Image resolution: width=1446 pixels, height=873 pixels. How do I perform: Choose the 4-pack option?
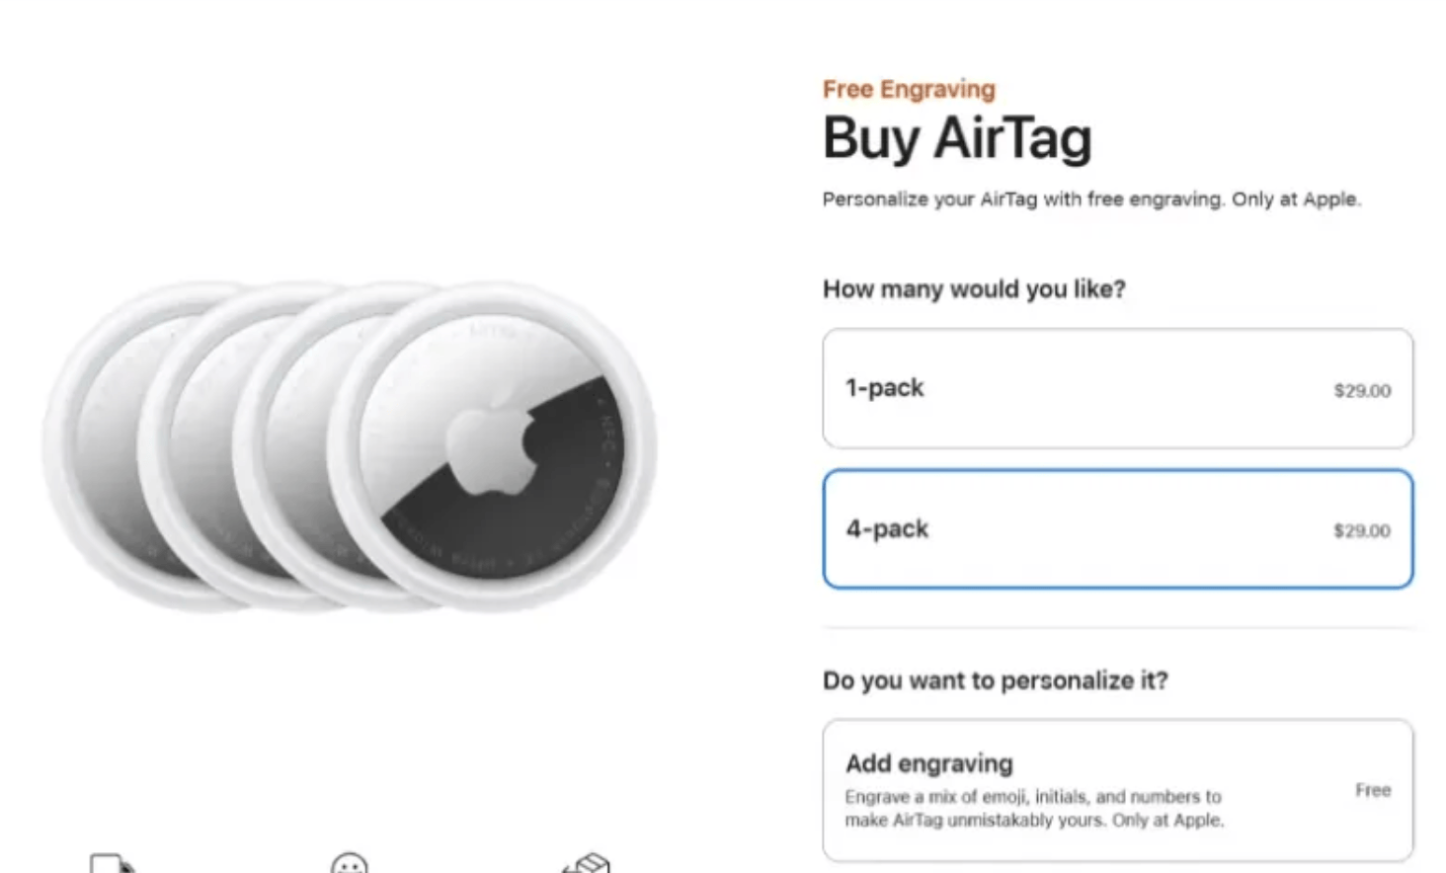[1117, 529]
